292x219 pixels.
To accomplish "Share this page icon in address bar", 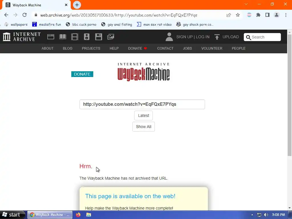I will tap(229, 15).
